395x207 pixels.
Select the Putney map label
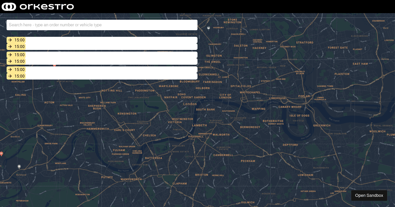click(107, 177)
